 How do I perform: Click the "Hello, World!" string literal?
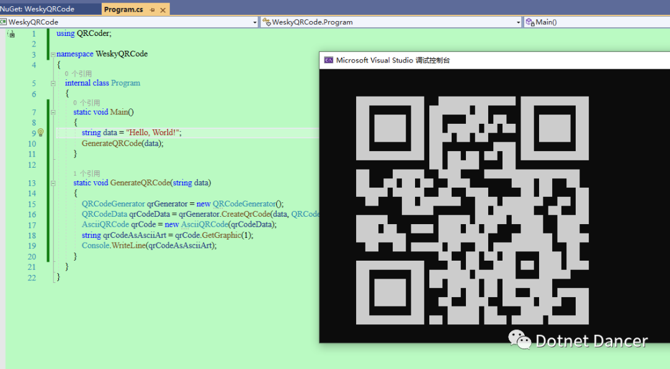tap(153, 132)
